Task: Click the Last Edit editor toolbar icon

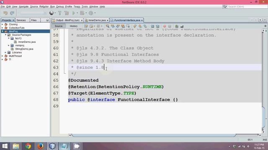Action: coord(86,26)
